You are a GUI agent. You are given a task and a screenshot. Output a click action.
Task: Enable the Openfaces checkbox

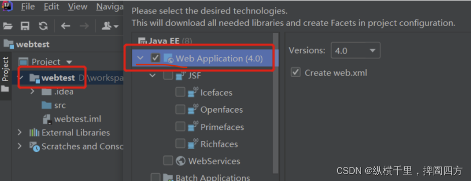(180, 109)
